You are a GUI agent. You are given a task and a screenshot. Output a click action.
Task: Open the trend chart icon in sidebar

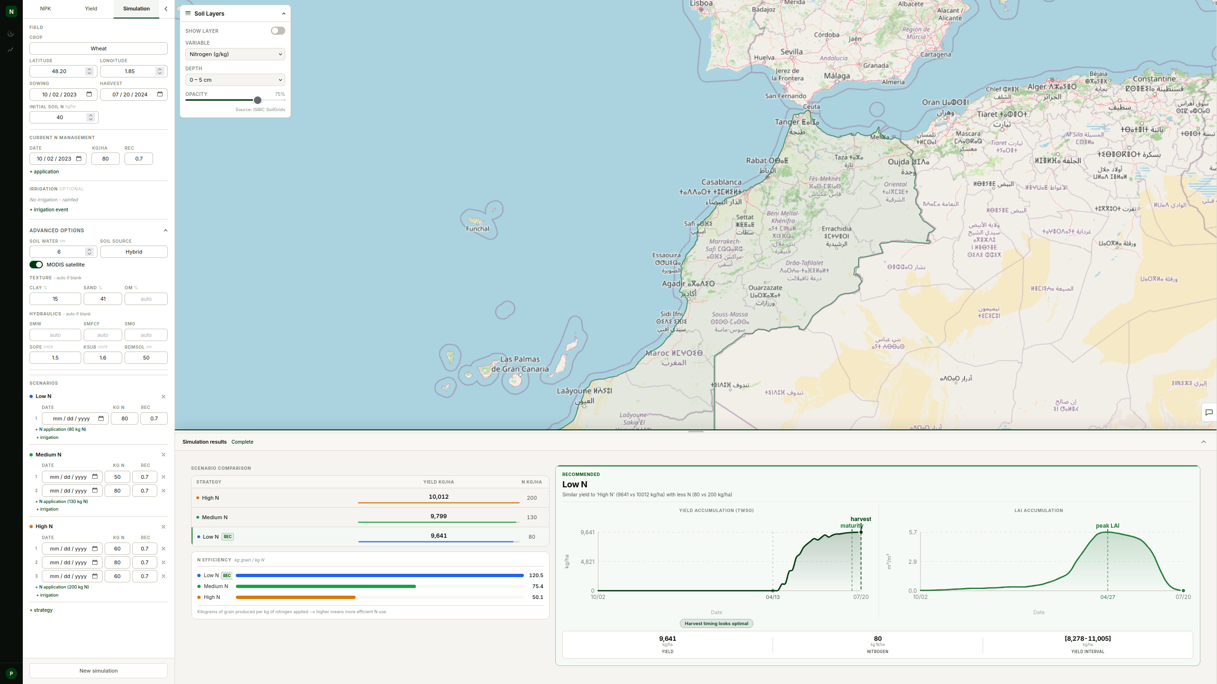coord(10,49)
